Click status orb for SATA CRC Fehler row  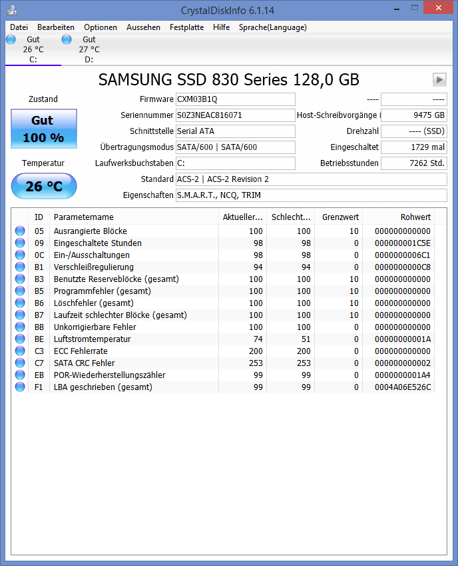click(20, 363)
